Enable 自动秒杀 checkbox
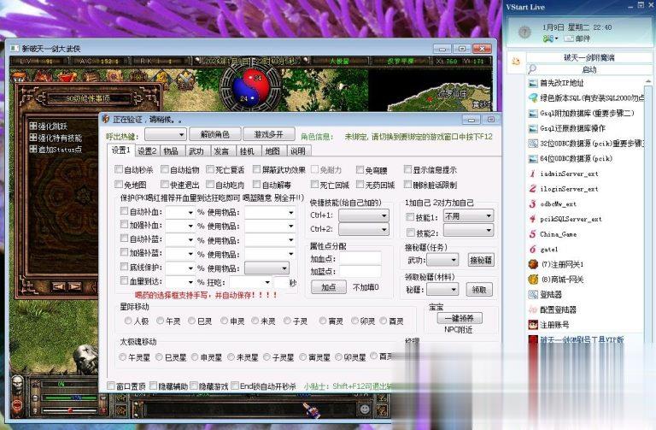Image resolution: width=656 pixels, height=430 pixels. [x=119, y=169]
